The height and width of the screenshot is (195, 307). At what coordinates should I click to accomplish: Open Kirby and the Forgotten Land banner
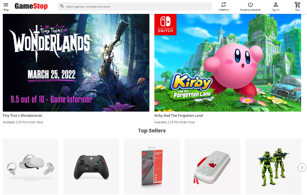[x=228, y=63]
